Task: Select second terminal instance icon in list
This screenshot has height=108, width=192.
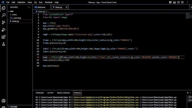Action: pos(190,100)
